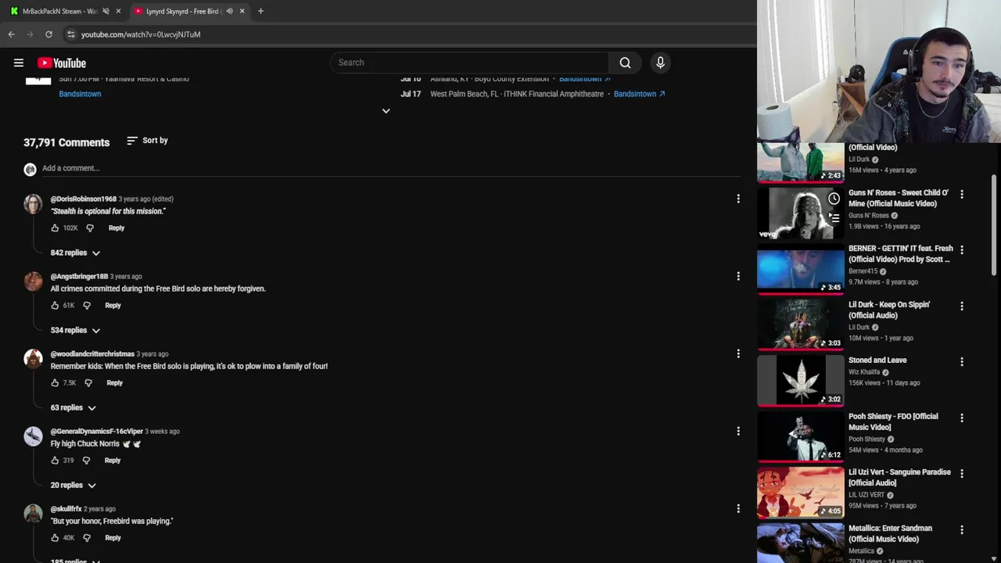The height and width of the screenshot is (563, 1001).
Task: Reply to the Angstbringer188 comment
Action: click(113, 305)
